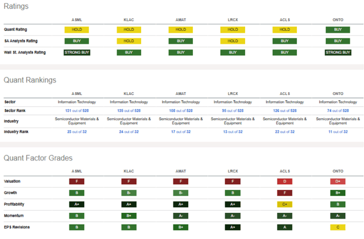Click the Momentum row label

click(14, 216)
